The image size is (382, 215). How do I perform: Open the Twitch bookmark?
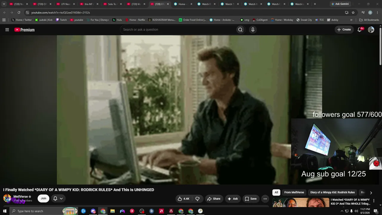[61, 20]
